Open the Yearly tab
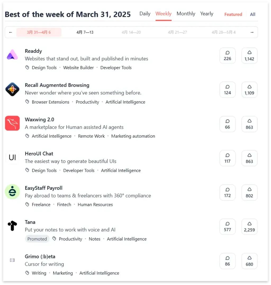Screen dimensions: 271x285 (207, 14)
